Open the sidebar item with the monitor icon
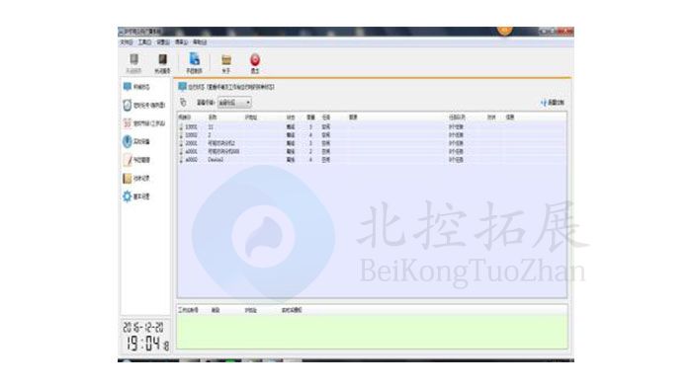 pyautogui.click(x=136, y=87)
